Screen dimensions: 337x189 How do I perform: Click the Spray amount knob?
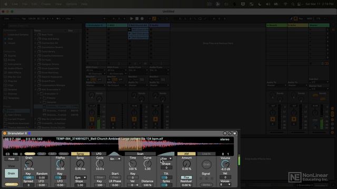pyautogui.click(x=81, y=163)
